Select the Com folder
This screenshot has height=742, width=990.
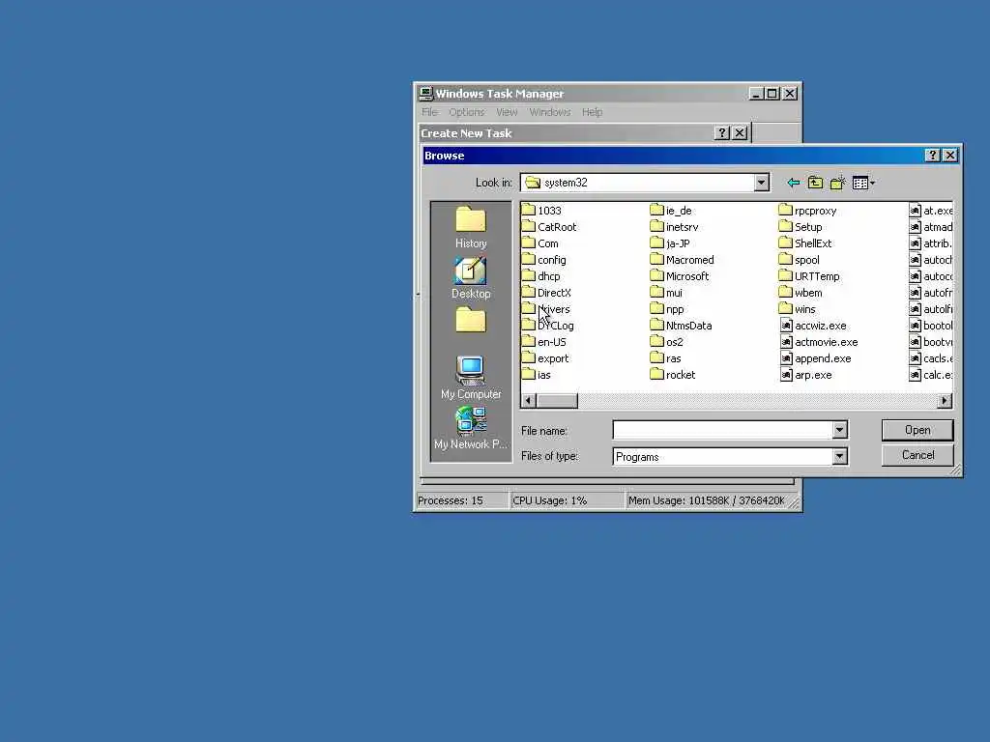[x=540, y=243]
